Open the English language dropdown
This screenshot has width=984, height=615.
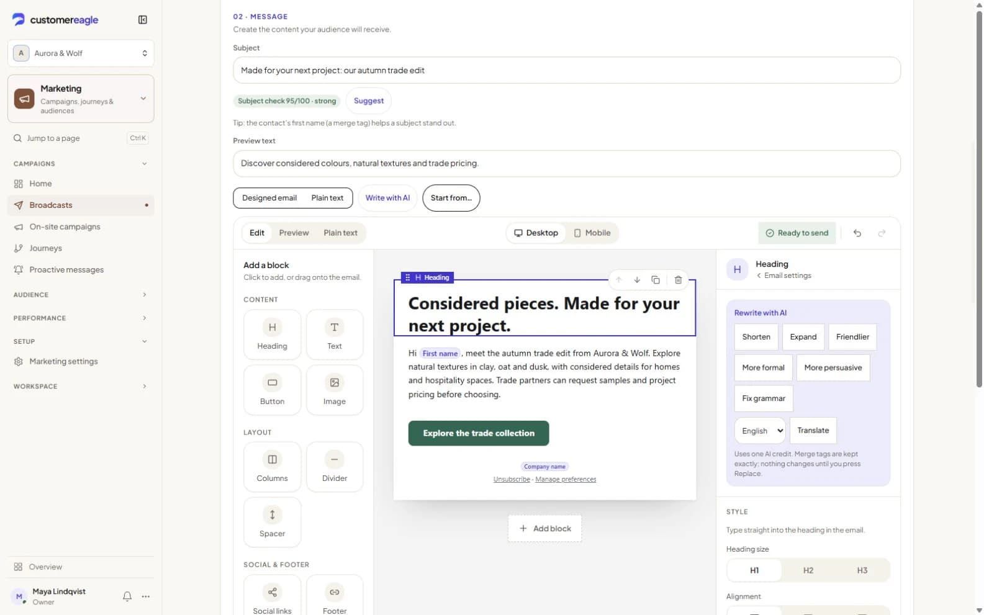(x=761, y=431)
